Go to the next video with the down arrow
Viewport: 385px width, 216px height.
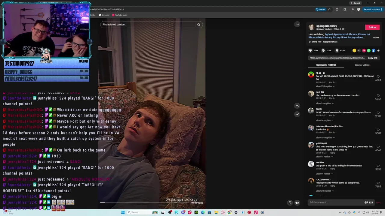pyautogui.click(x=297, y=114)
